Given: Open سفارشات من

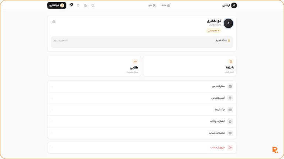Looking at the screenshot, I should coord(142,87).
